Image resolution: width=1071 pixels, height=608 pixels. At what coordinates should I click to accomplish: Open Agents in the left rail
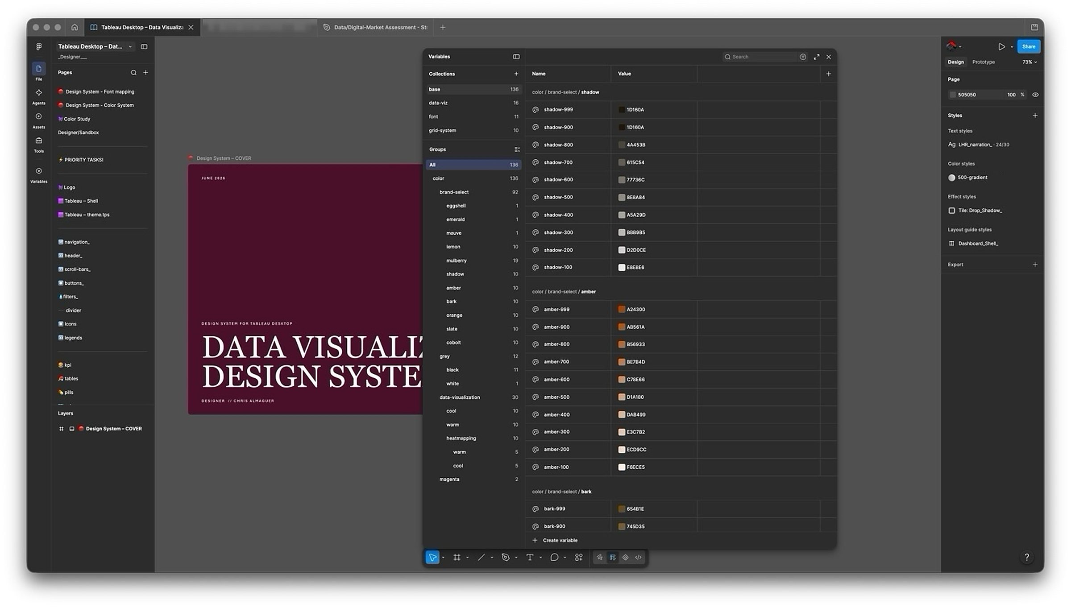[x=39, y=96]
